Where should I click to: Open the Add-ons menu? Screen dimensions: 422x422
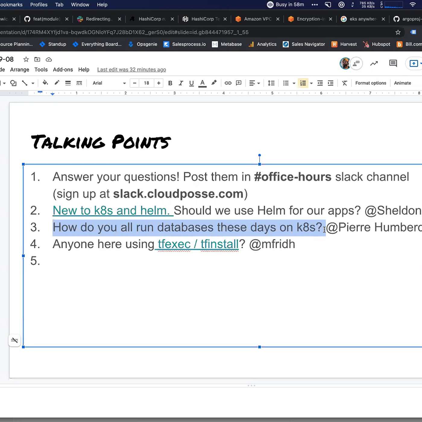click(63, 70)
